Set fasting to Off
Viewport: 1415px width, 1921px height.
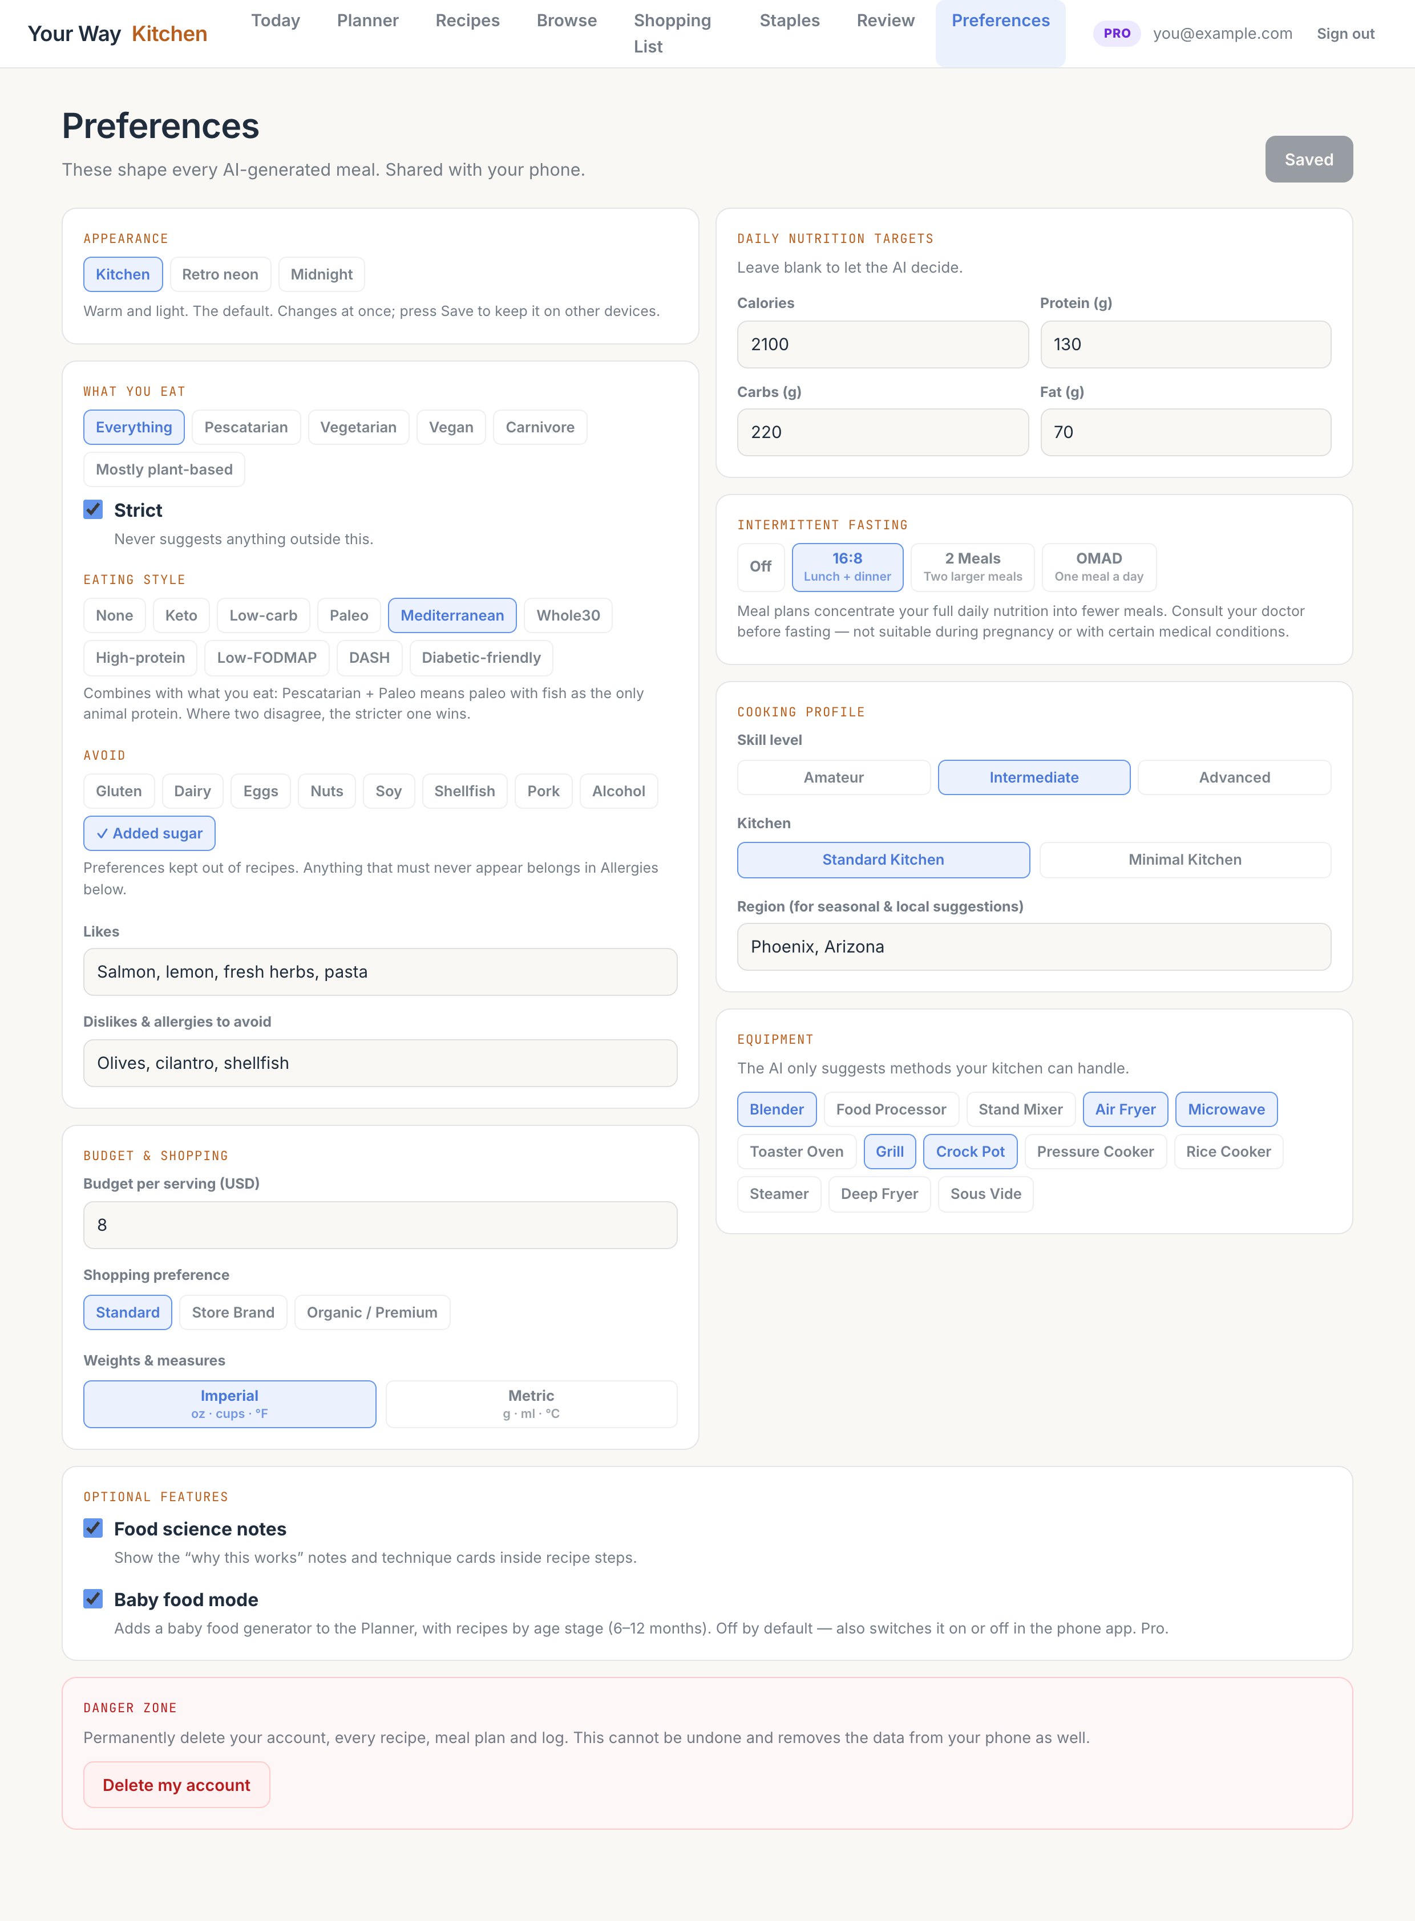tap(761, 567)
